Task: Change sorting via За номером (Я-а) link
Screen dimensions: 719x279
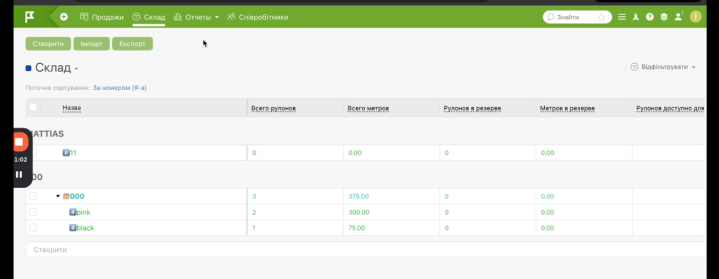Action: tap(120, 88)
